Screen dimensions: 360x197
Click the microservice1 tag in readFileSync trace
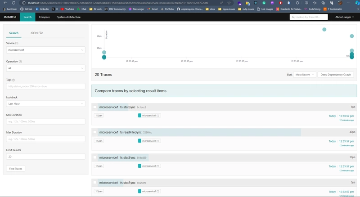tap(149, 141)
